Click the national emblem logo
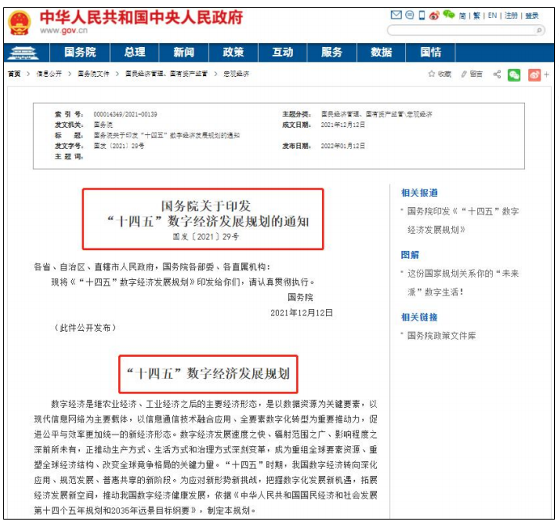 19,22
